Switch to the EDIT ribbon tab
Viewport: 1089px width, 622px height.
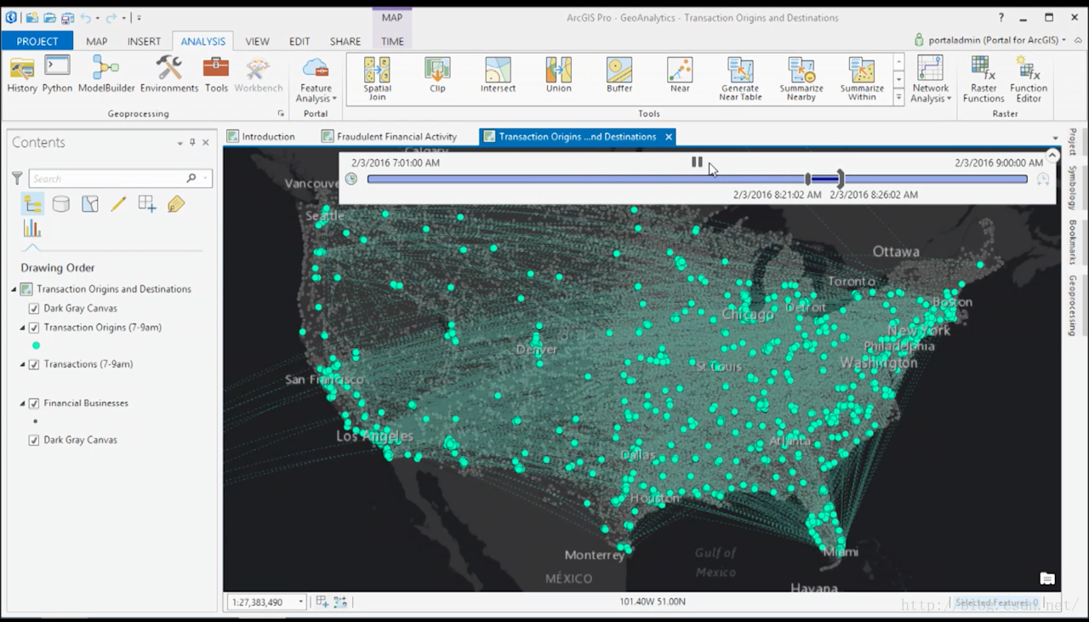pyautogui.click(x=299, y=41)
